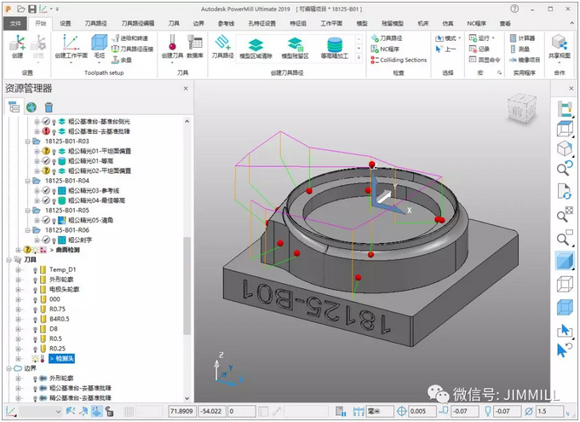Click the view cube in viewport
The height and width of the screenshot is (422, 580).
pos(522,107)
